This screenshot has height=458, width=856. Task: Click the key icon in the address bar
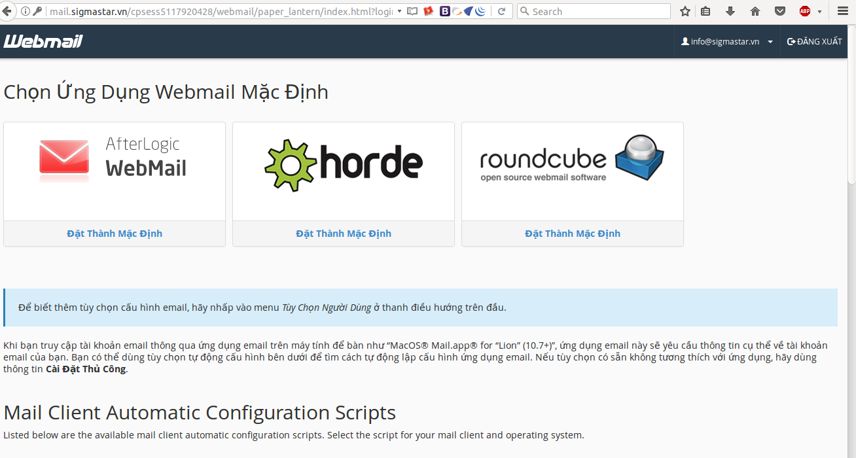37,11
